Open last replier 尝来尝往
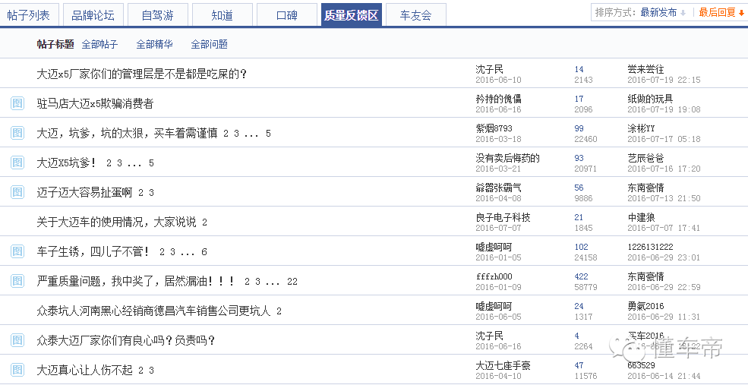This screenshot has width=748, height=385. (x=645, y=69)
